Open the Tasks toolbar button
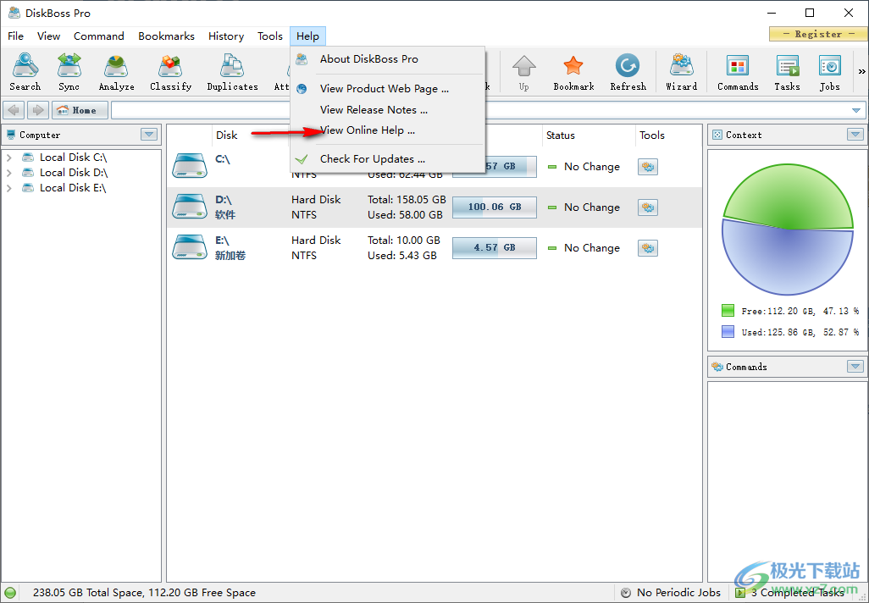The height and width of the screenshot is (603, 869). click(x=787, y=71)
